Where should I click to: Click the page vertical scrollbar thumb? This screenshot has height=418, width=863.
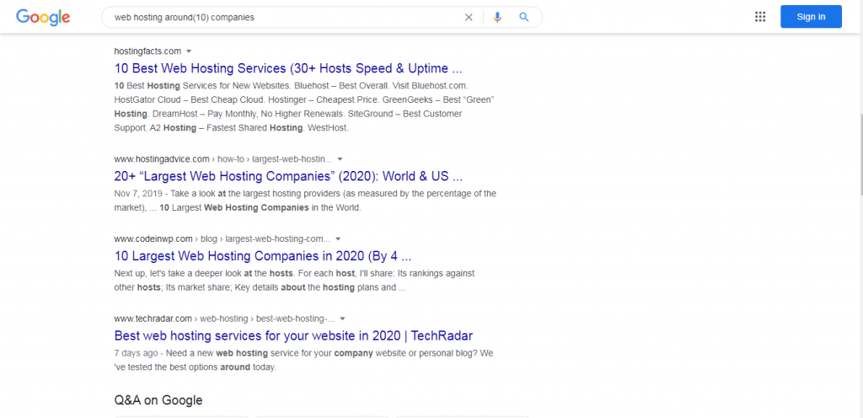(x=860, y=154)
